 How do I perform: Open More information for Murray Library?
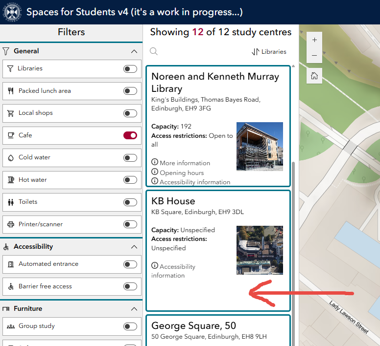coord(185,163)
